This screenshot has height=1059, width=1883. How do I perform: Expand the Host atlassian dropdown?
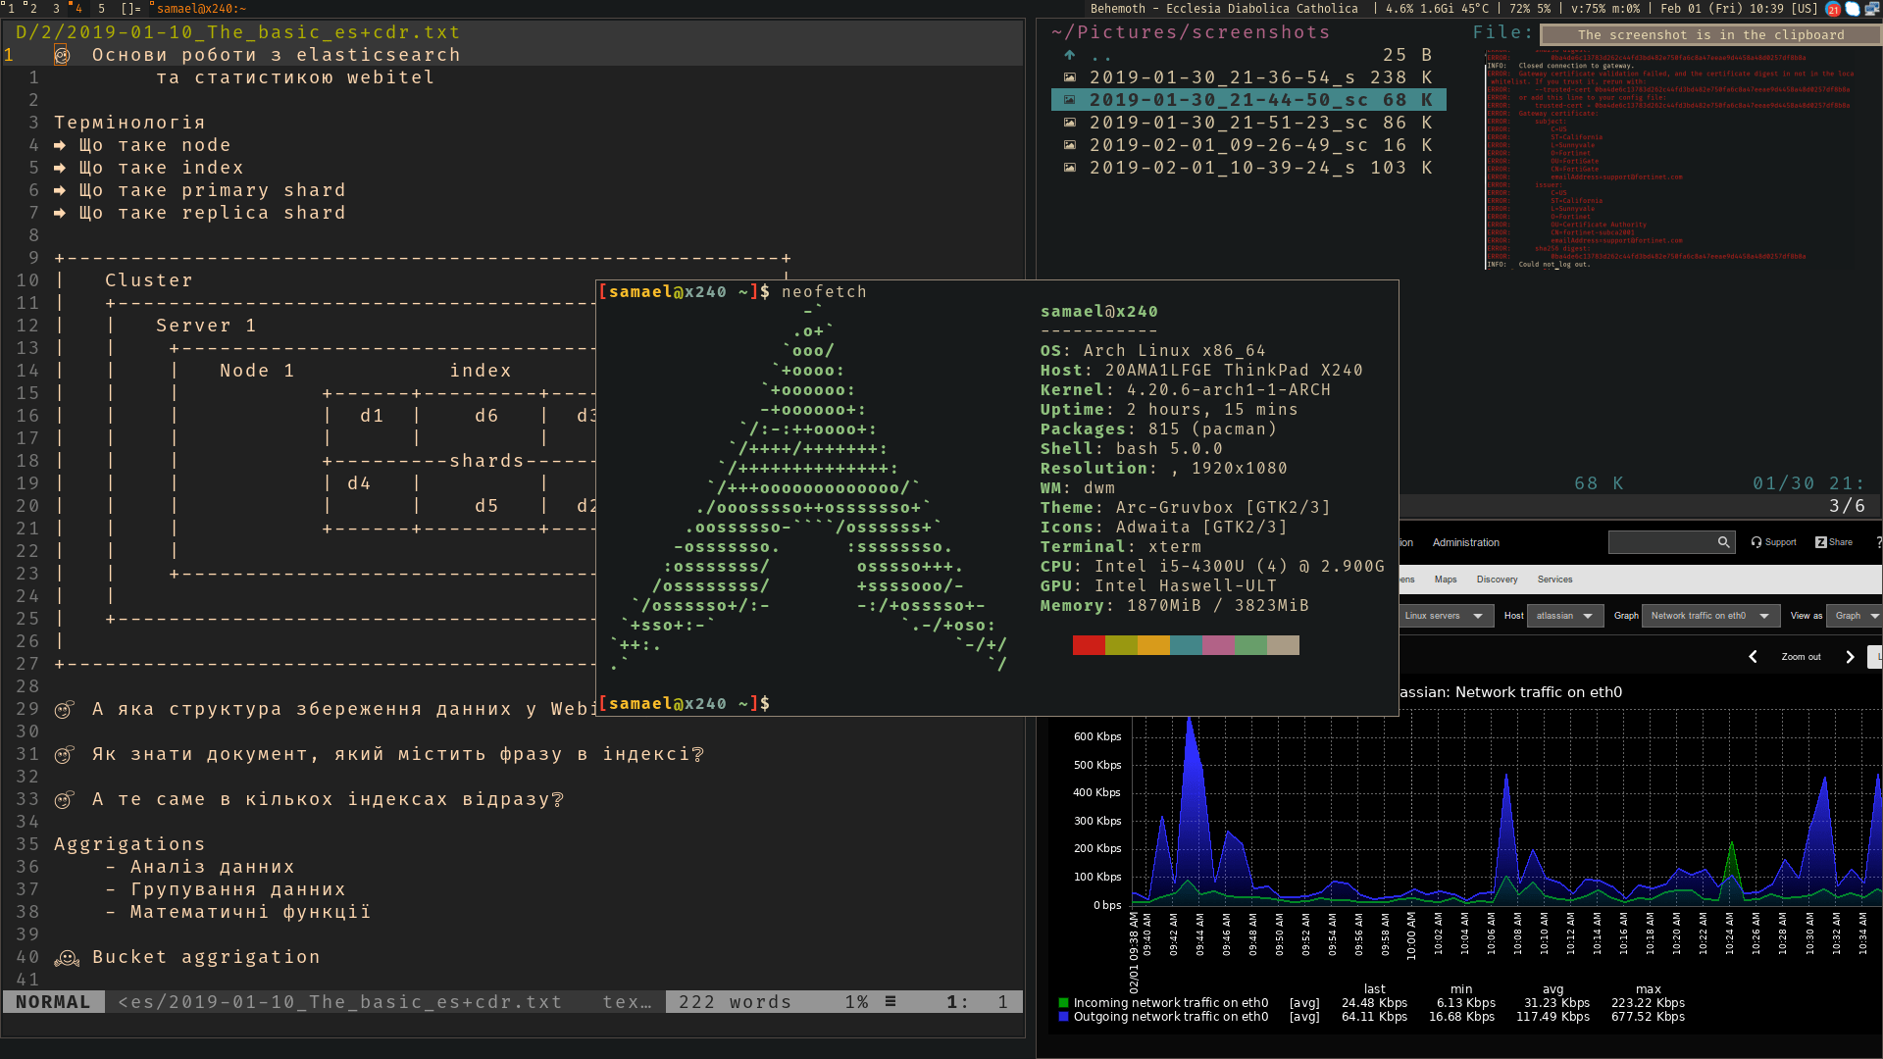click(x=1565, y=616)
